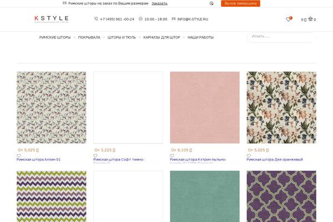Image resolution: width=333 pixels, height=222 pixels.
Task: Click the 10:00 - 18:00 working hours text
Action: (155, 19)
